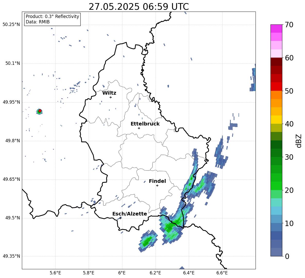Click the dBZ colorbar axis label
305x278 pixels.
click(x=299, y=141)
